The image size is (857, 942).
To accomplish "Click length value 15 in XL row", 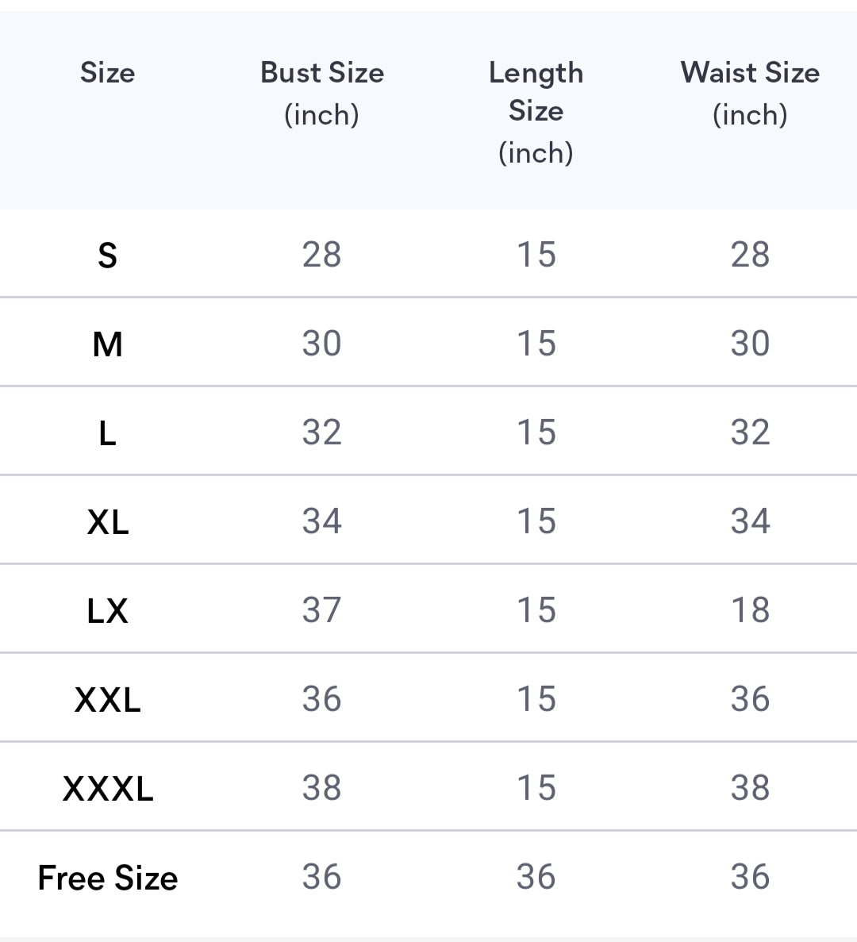I will tap(536, 521).
